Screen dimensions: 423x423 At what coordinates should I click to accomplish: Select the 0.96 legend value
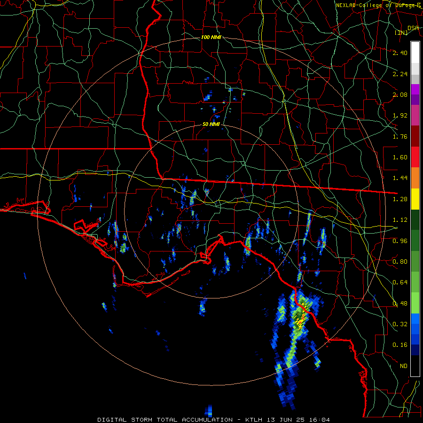(400, 241)
